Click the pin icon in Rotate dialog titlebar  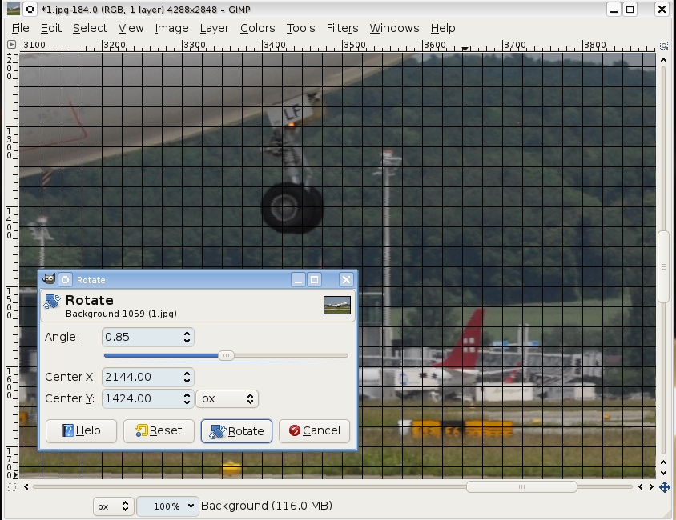click(66, 279)
